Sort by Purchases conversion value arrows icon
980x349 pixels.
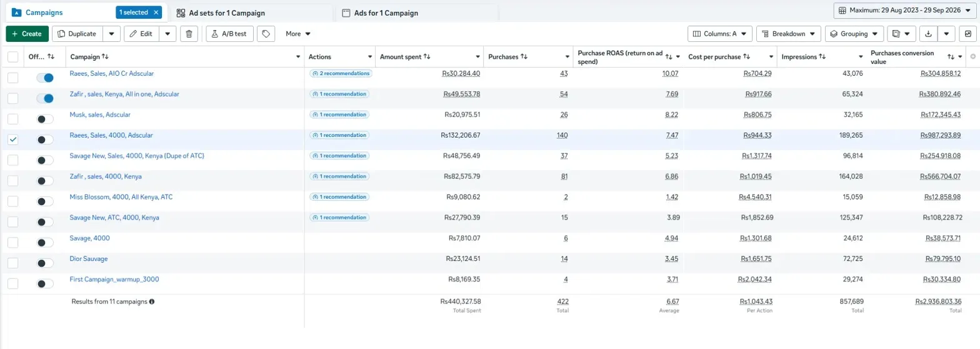coord(951,57)
